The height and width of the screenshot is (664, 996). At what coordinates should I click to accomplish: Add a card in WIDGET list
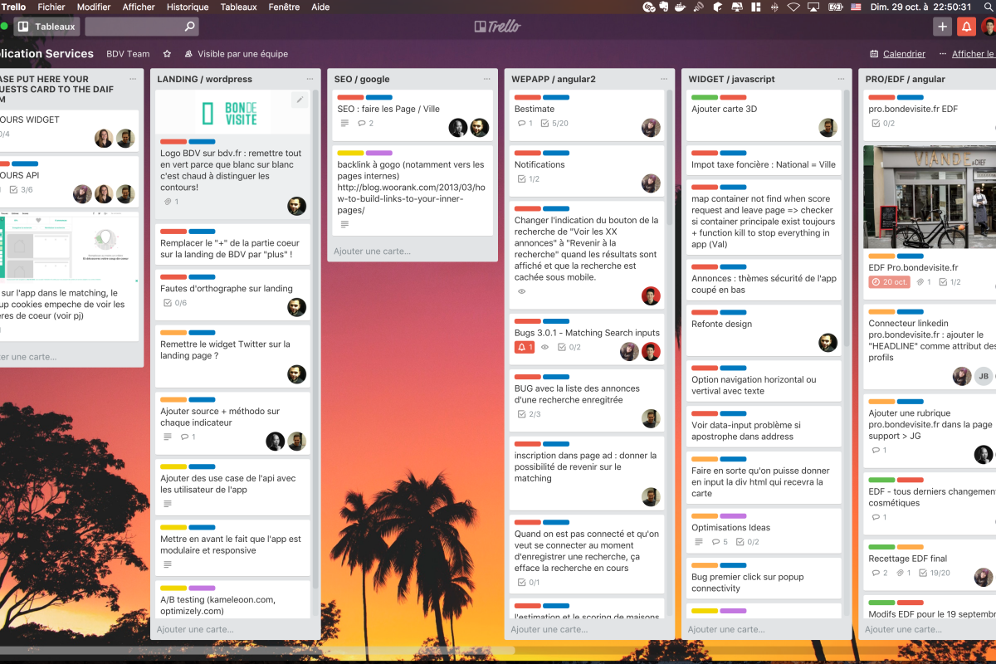tap(726, 629)
